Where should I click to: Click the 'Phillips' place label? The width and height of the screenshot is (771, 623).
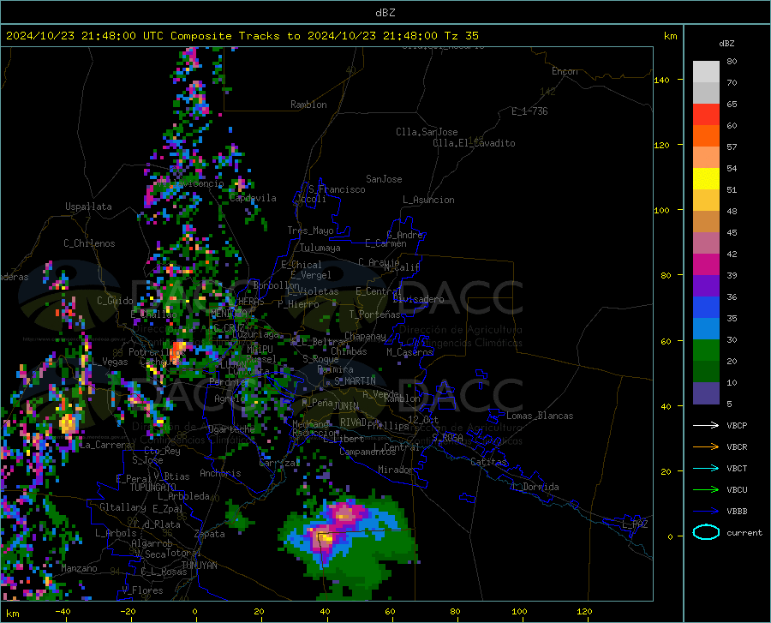[x=388, y=425]
